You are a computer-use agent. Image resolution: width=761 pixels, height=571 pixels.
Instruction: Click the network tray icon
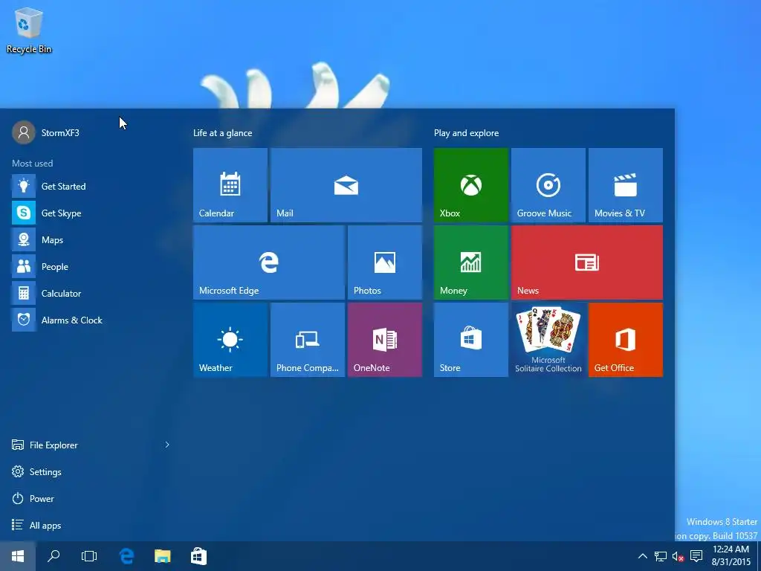[x=661, y=556]
